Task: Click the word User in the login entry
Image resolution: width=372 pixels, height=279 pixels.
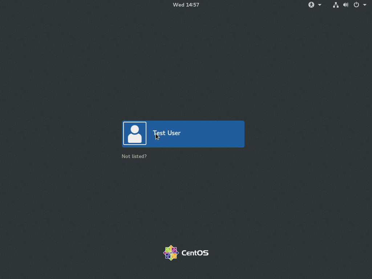Action: point(174,133)
